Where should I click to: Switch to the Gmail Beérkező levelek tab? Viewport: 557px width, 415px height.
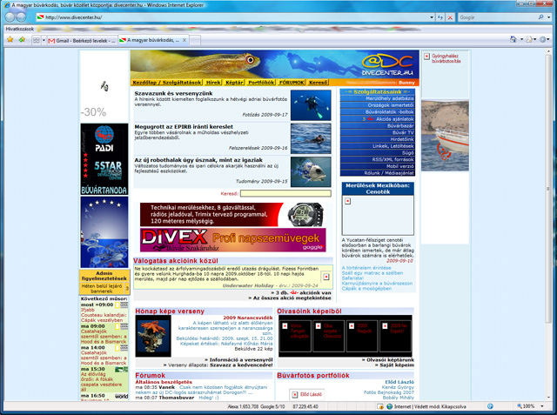point(78,40)
